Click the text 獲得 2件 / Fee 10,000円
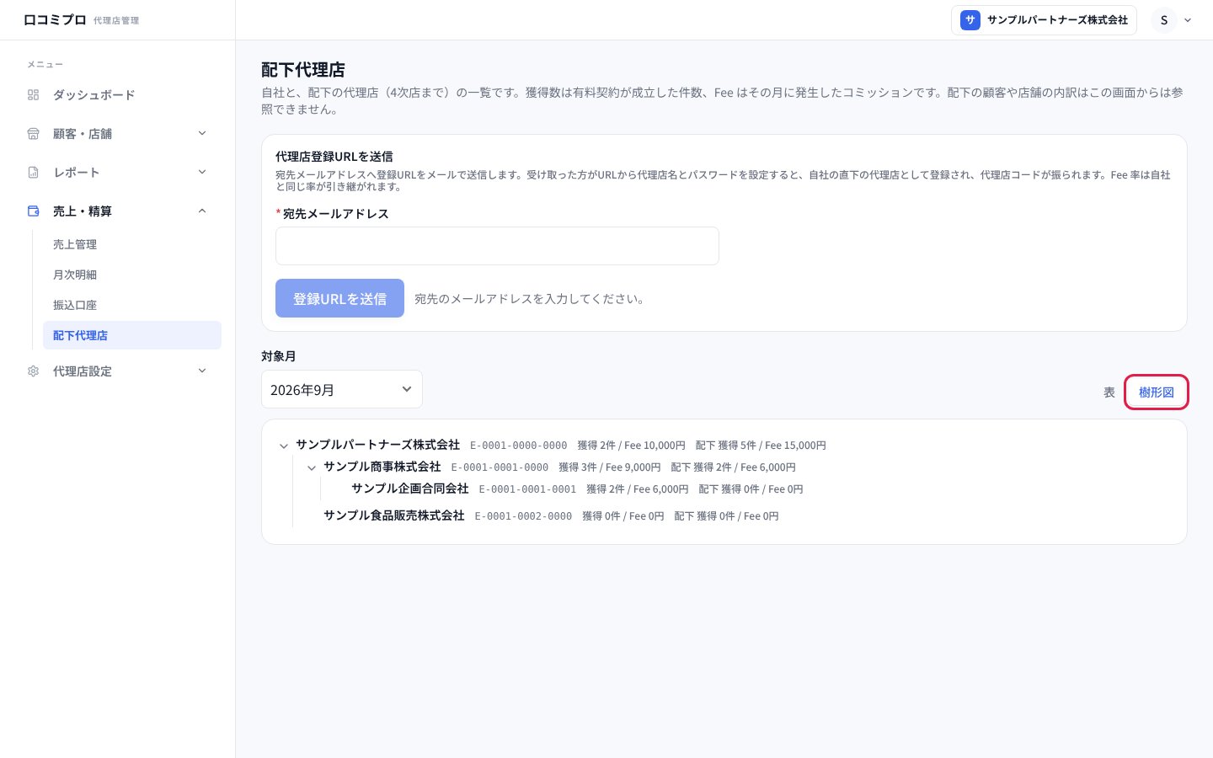 pos(631,446)
